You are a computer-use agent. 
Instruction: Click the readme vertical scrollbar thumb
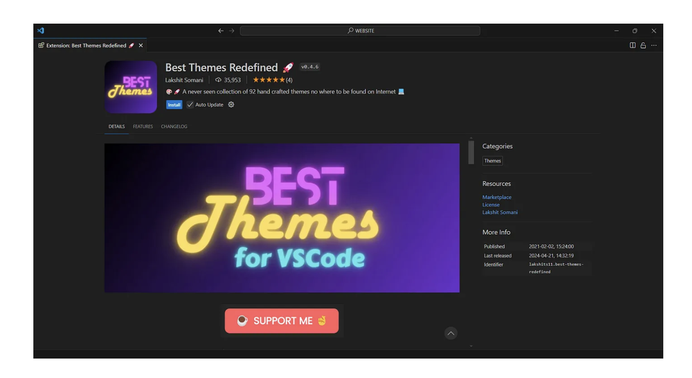(471, 152)
